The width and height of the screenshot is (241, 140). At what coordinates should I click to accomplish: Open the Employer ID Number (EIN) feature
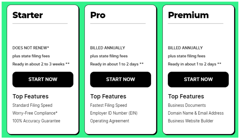coord(114,113)
